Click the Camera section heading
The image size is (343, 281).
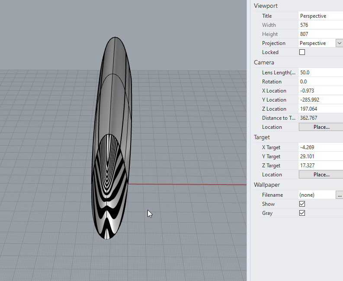(x=264, y=62)
